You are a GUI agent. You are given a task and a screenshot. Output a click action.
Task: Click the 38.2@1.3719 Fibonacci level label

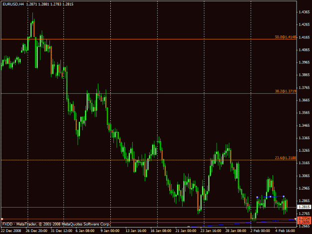(x=286, y=91)
